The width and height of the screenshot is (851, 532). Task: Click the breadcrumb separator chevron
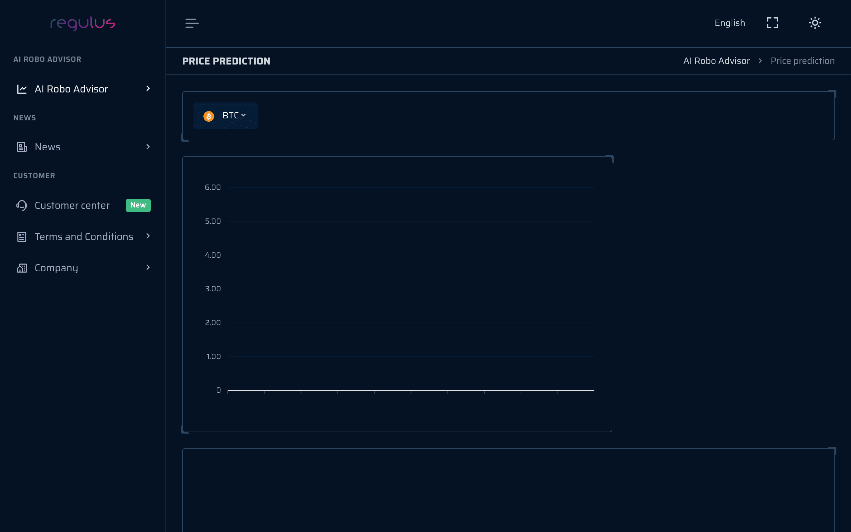pos(760,61)
